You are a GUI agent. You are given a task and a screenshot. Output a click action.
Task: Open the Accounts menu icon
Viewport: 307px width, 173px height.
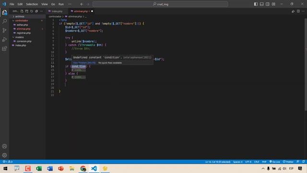4,146
